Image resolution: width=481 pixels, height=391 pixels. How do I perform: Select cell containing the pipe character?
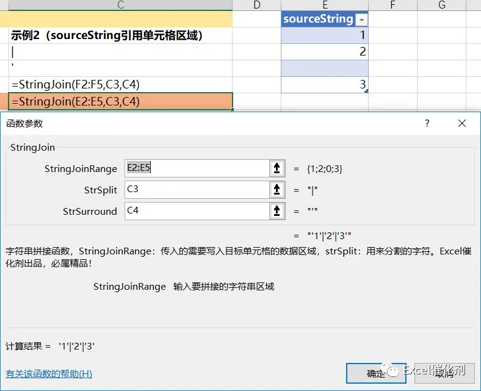coord(121,51)
